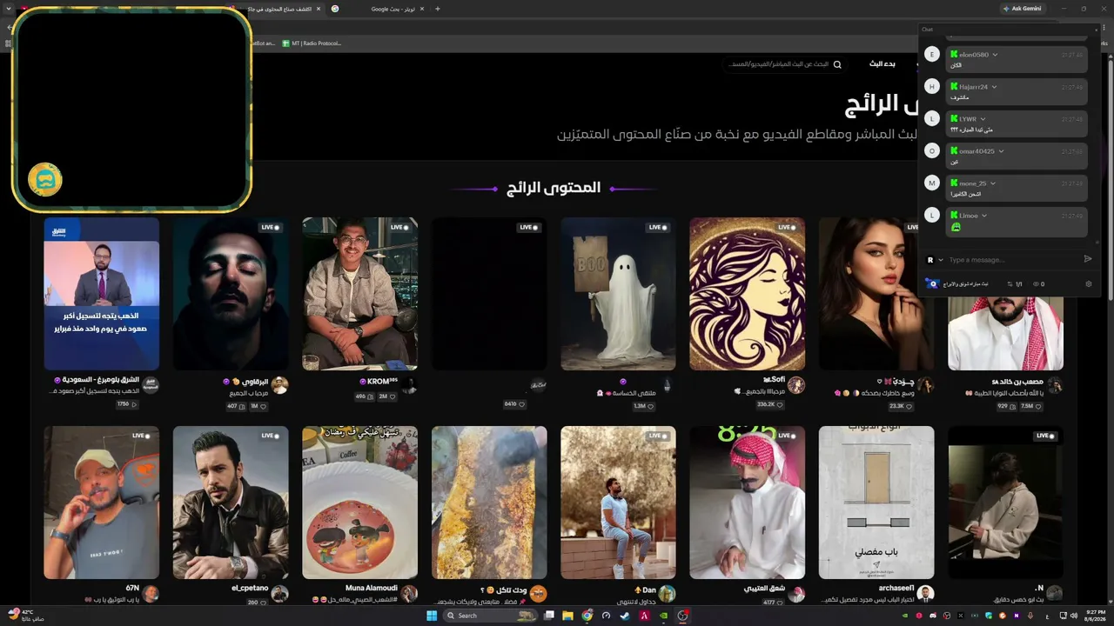Click the streamer avatar badge in the webcam overlay
This screenshot has height=626, width=1114.
44,180
